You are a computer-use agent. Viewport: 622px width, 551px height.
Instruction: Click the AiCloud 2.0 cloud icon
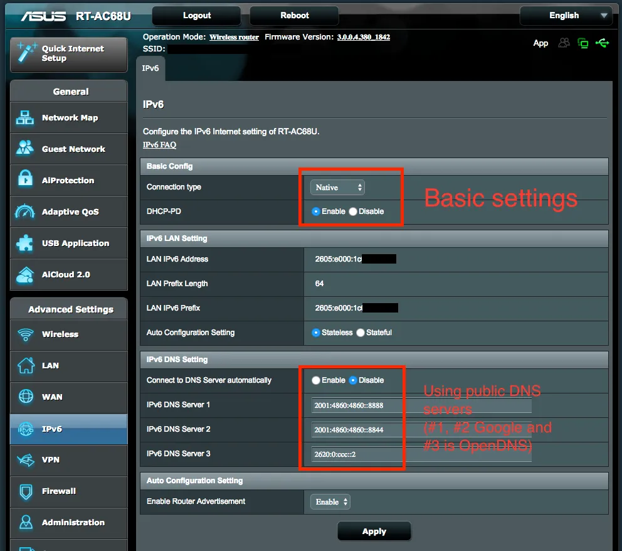click(25, 274)
